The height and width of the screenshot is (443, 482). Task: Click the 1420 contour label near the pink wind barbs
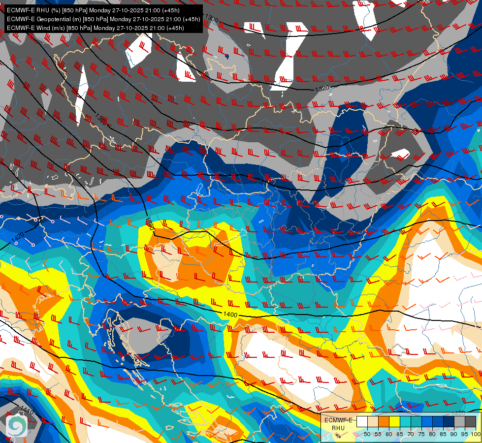(18, 237)
